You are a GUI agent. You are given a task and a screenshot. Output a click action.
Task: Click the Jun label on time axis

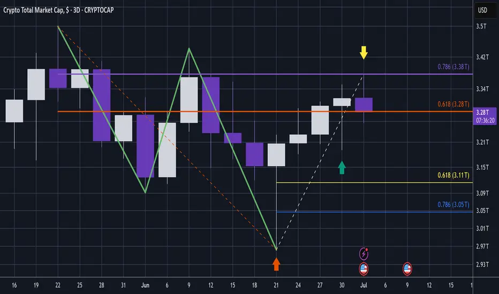[x=145, y=285]
